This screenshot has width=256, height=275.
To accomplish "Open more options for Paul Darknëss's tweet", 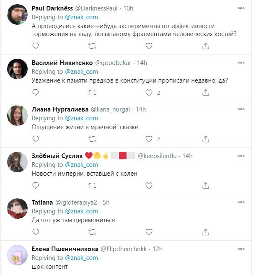I will [x=241, y=8].
